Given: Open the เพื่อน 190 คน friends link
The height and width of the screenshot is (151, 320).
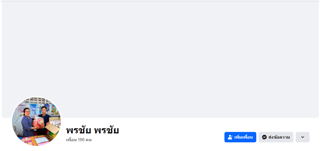Looking at the screenshot, I should [79, 140].
